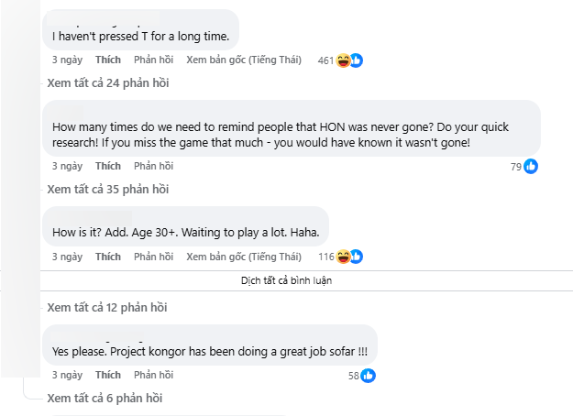Like the HON was never gone comment
Screen dimensions: 573x416
click(x=108, y=166)
